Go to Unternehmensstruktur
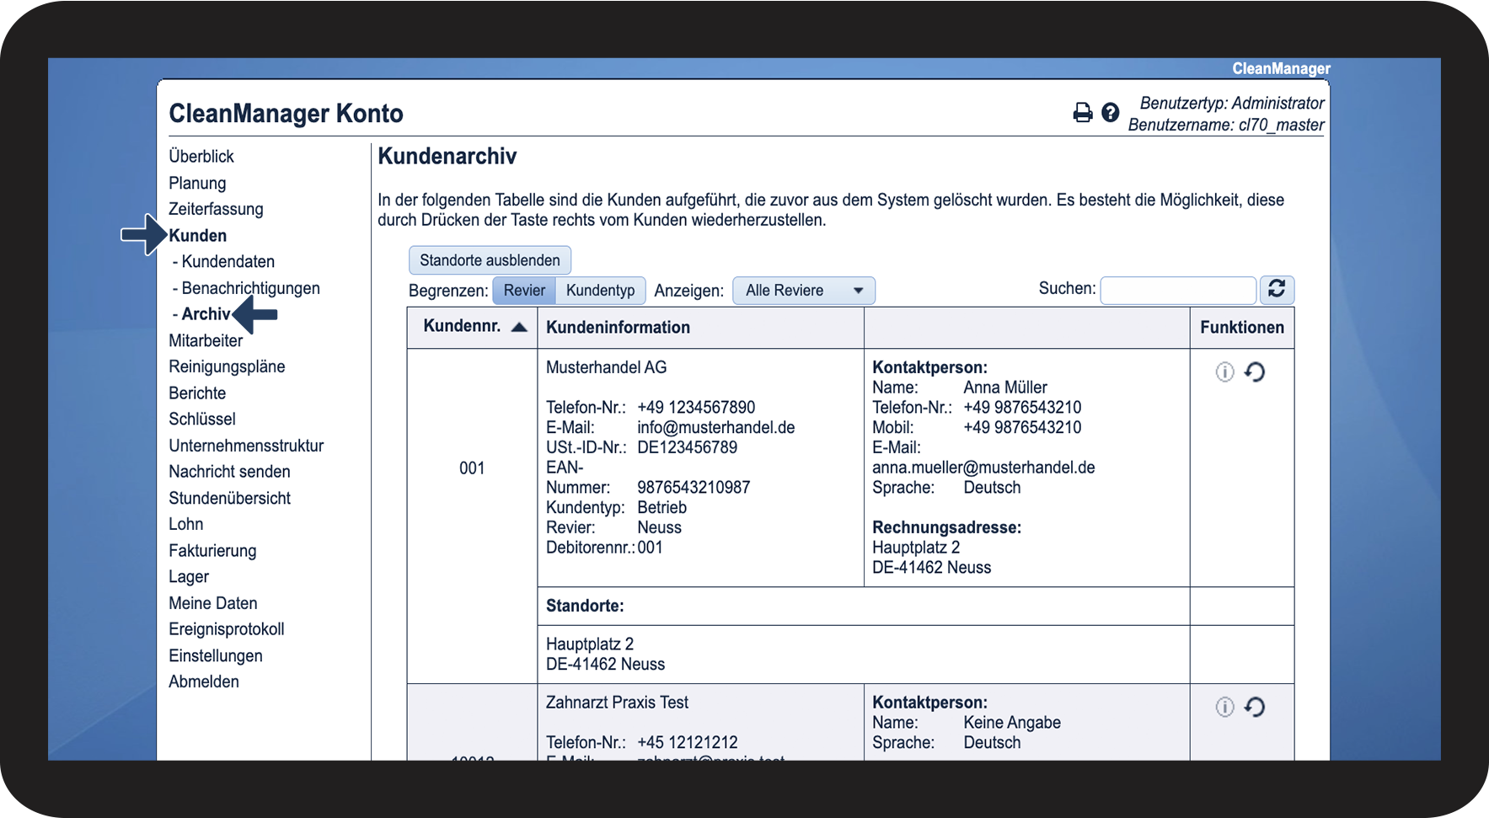The width and height of the screenshot is (1489, 818). [246, 446]
